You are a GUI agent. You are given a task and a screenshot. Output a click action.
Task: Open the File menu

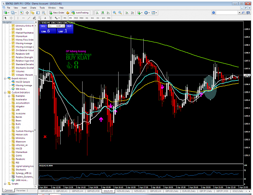click(x=9, y=8)
